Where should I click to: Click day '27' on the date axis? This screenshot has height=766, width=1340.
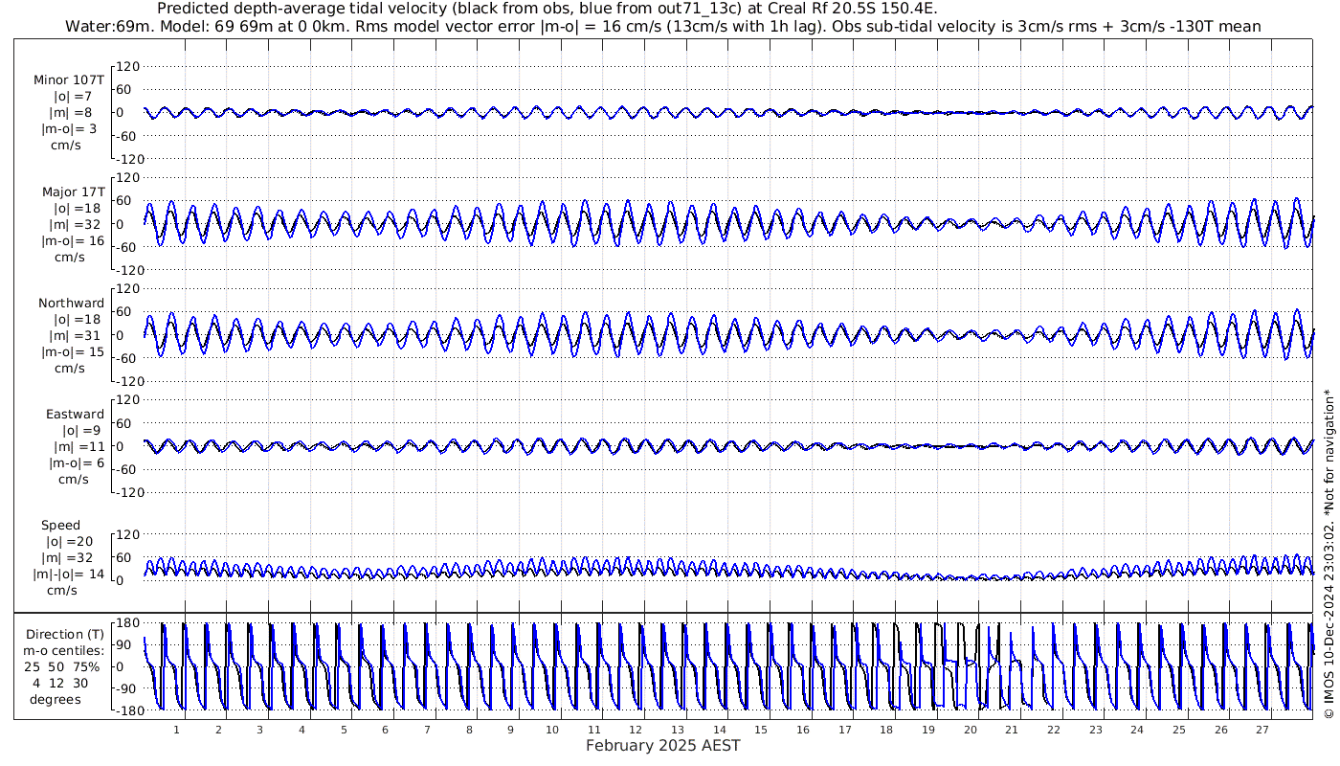tap(1262, 730)
